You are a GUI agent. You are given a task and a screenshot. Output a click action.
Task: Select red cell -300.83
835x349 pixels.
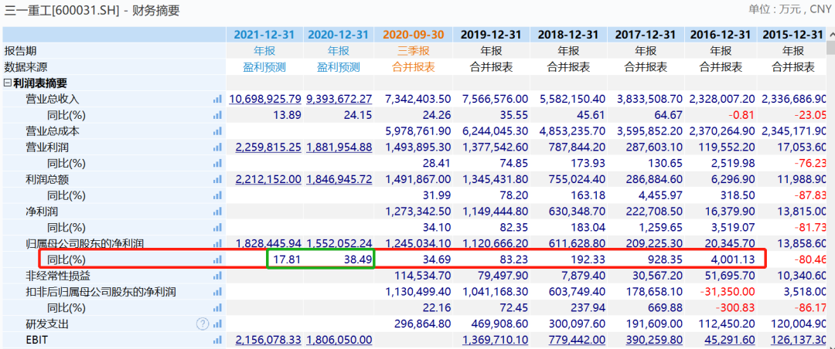click(734, 307)
